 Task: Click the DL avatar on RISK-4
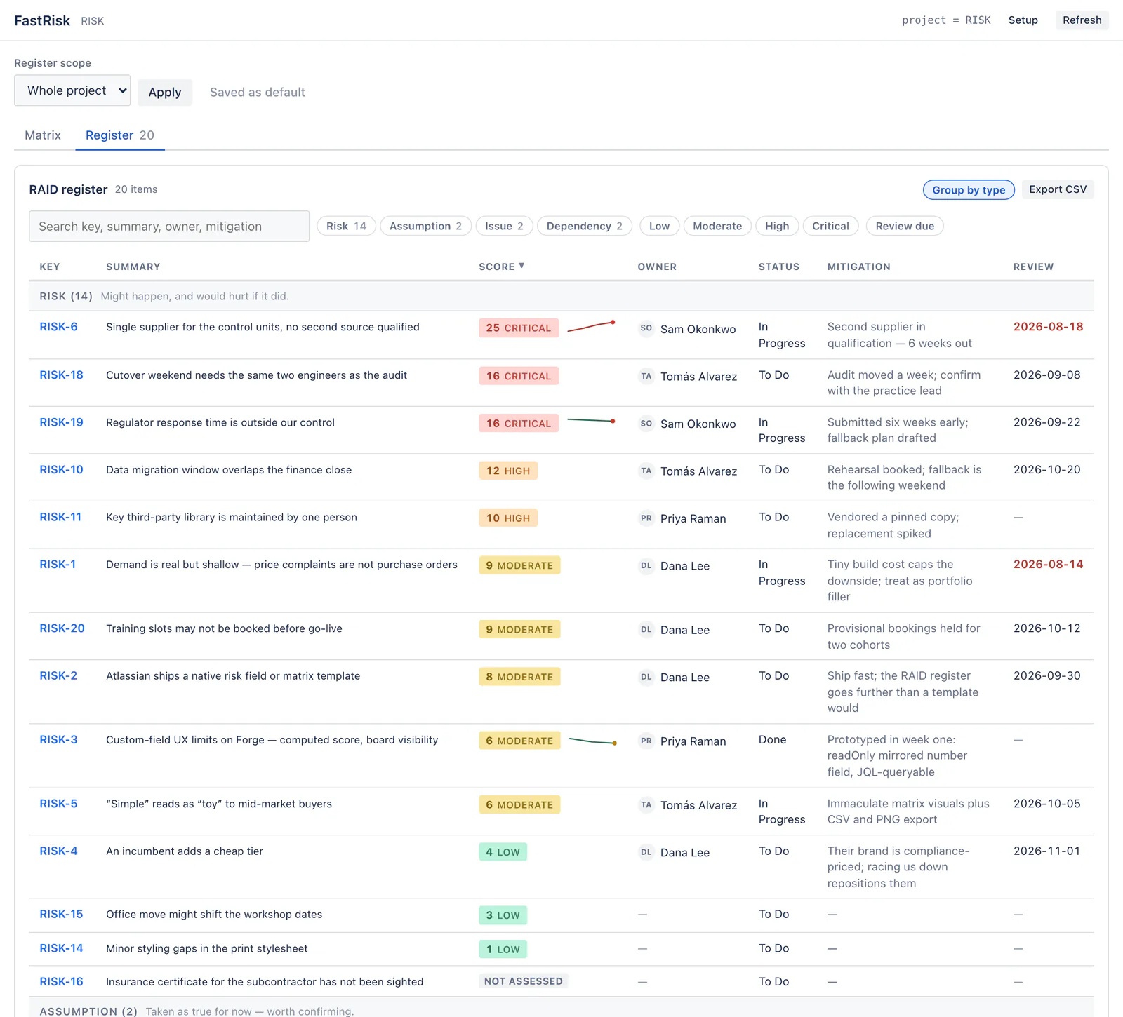pyautogui.click(x=646, y=853)
